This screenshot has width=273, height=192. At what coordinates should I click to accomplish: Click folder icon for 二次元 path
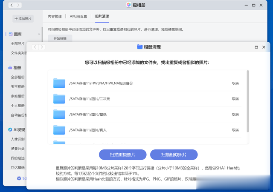(x=59, y=99)
